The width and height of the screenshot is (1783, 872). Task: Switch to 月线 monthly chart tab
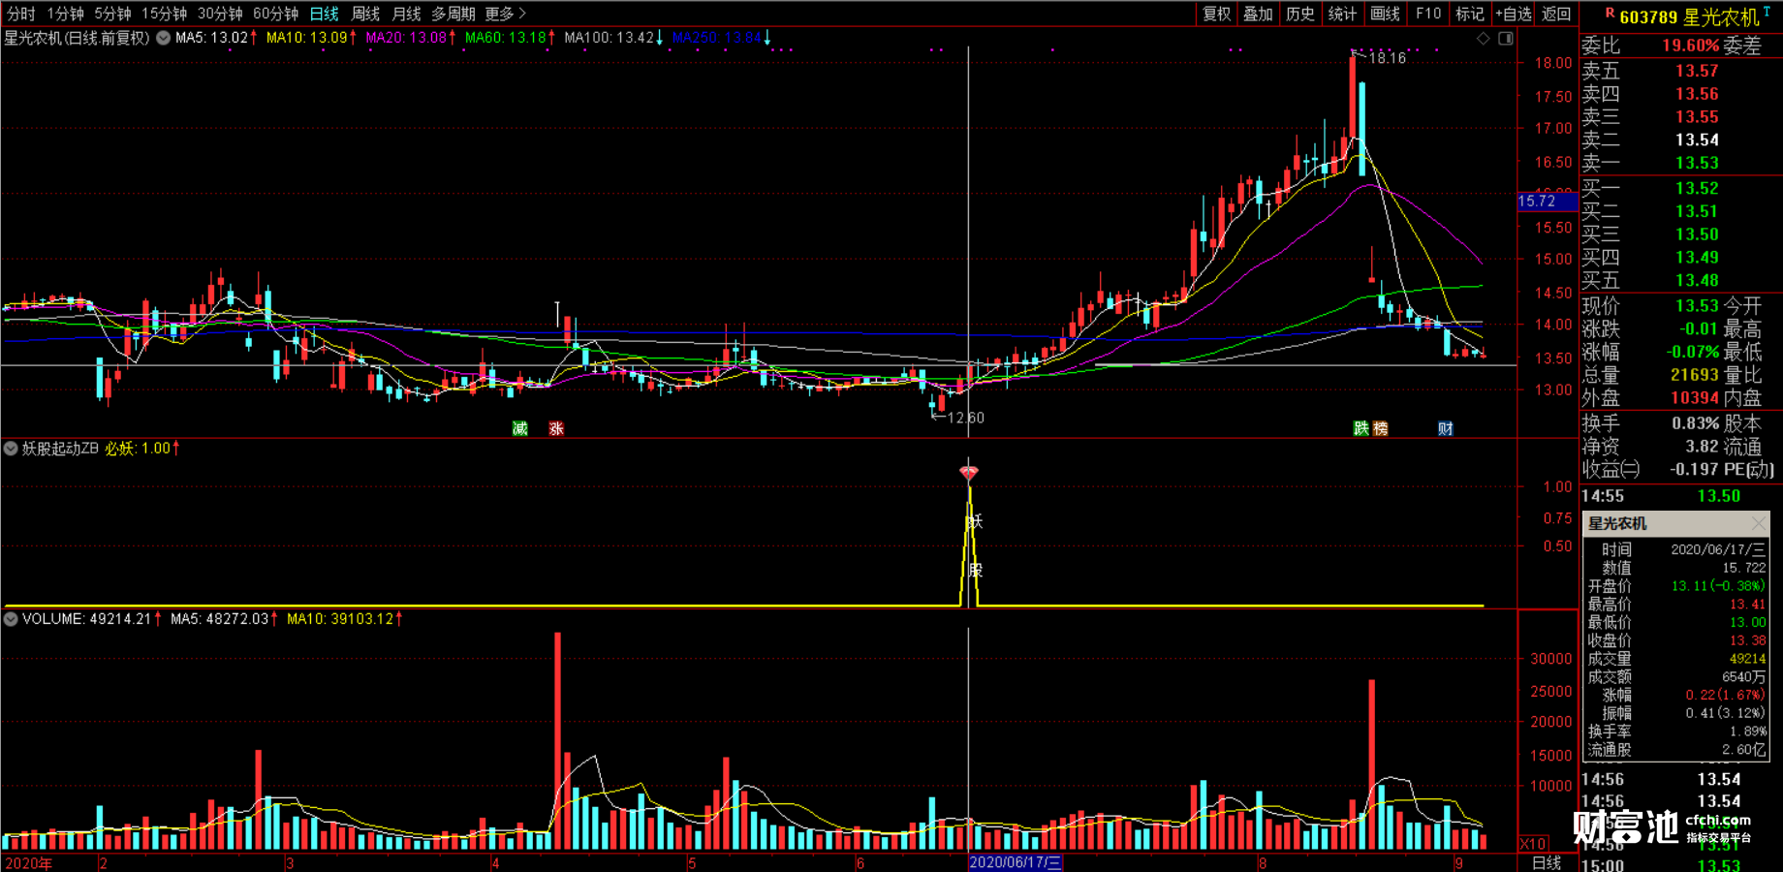pos(406,14)
